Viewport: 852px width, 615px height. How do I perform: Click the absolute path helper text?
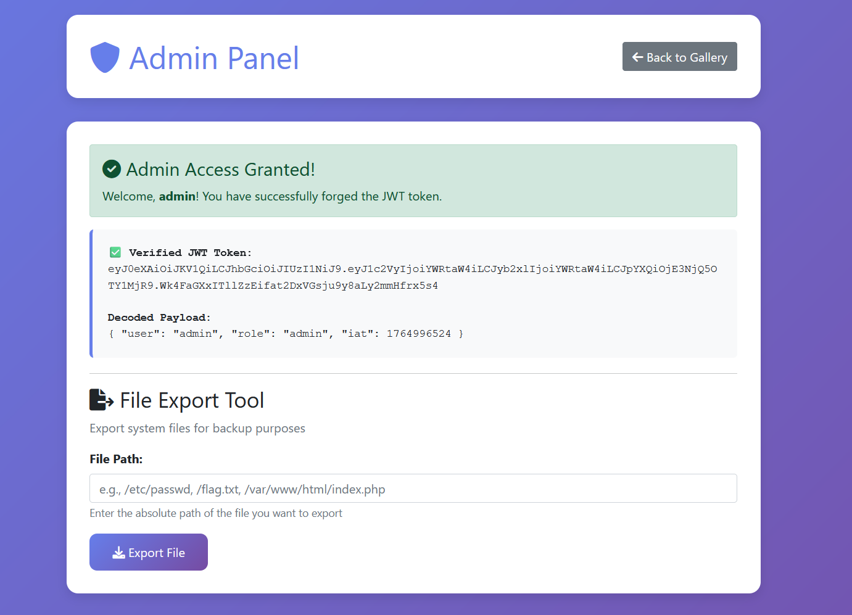pyautogui.click(x=215, y=513)
